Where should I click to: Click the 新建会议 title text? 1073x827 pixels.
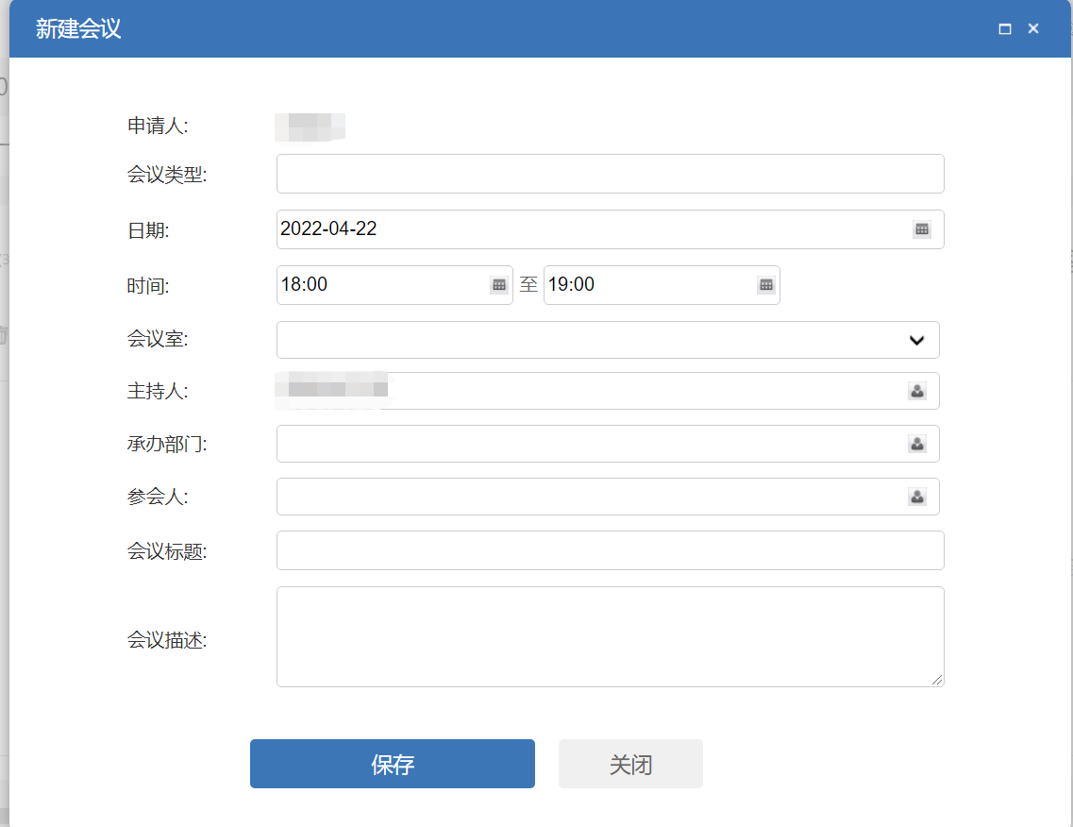click(x=78, y=28)
